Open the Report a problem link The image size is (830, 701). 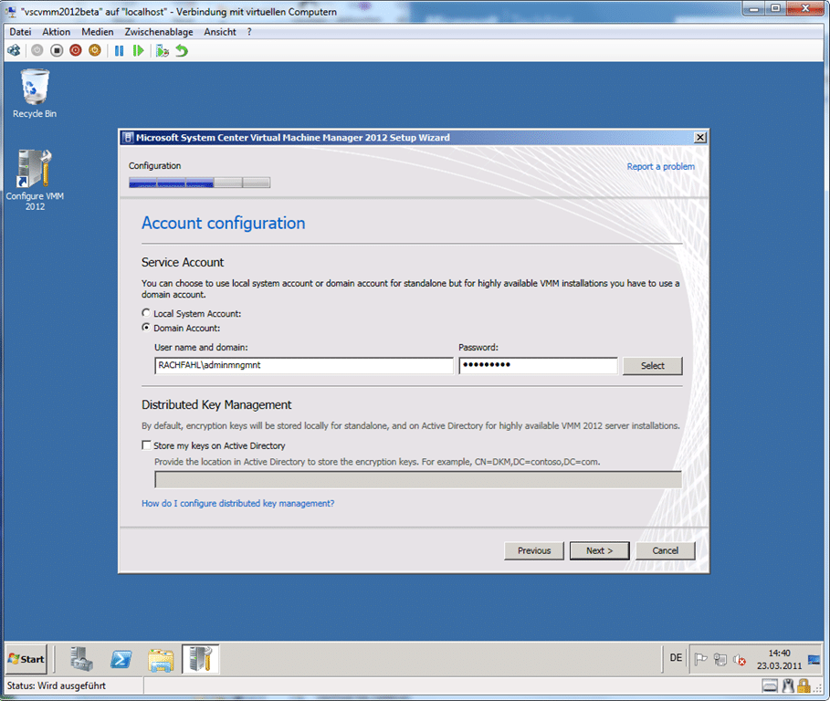660,167
